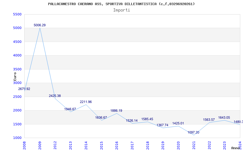This screenshot has height=151, width=243.
Task: Click the y-axis value 5000
Action: 17,28
